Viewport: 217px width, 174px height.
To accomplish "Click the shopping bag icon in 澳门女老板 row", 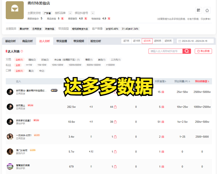I will (x=115, y=152).
